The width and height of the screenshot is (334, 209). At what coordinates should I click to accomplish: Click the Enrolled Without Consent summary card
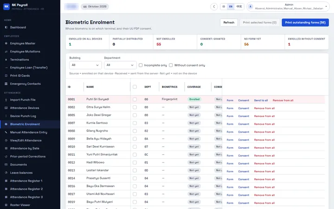pos(307,42)
